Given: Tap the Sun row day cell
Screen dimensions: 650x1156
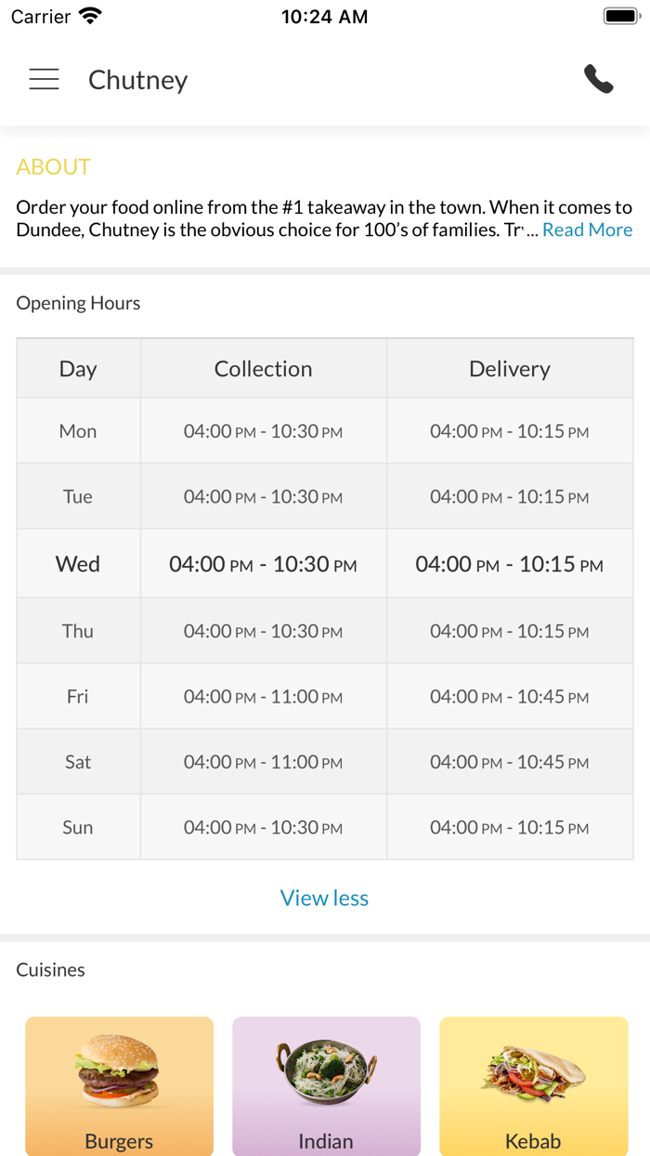Looking at the screenshot, I should [x=78, y=827].
